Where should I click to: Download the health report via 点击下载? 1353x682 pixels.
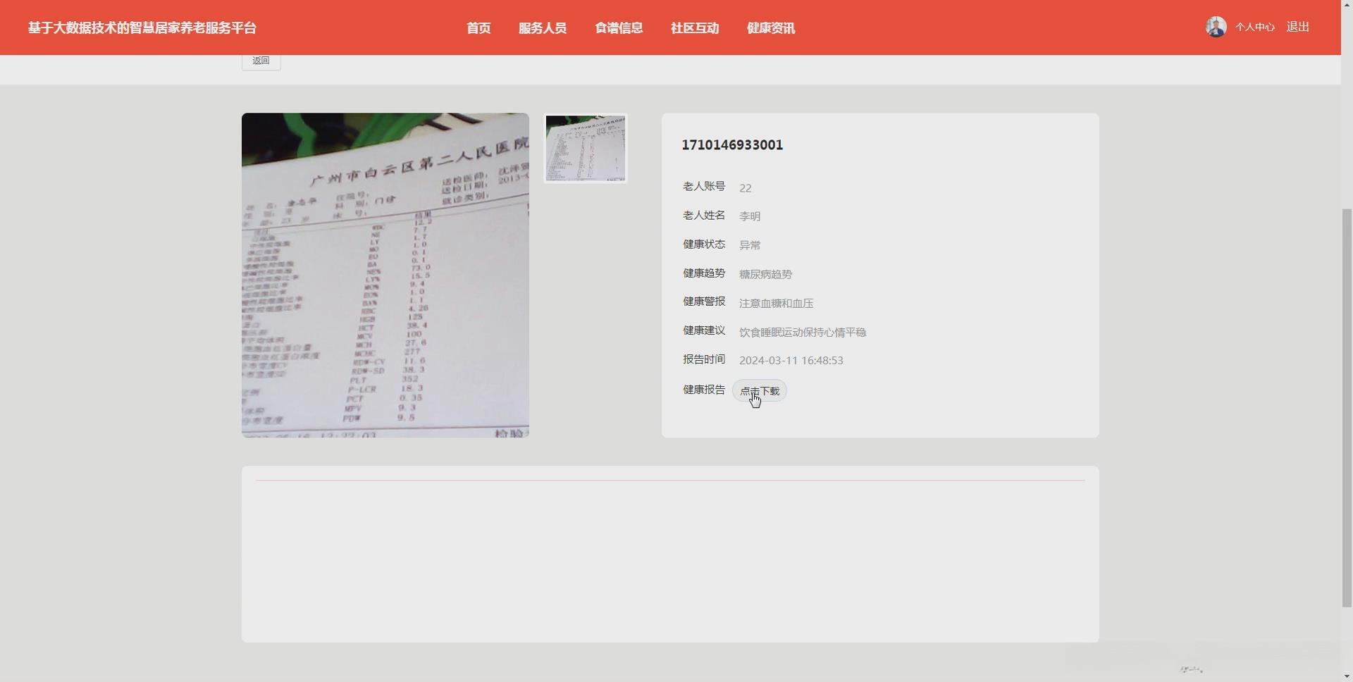[759, 390]
